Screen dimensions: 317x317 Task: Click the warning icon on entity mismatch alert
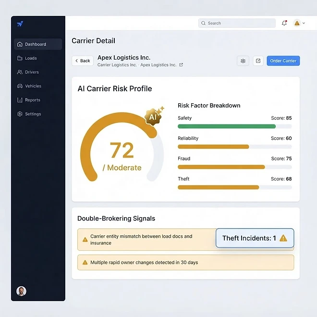coord(85,240)
